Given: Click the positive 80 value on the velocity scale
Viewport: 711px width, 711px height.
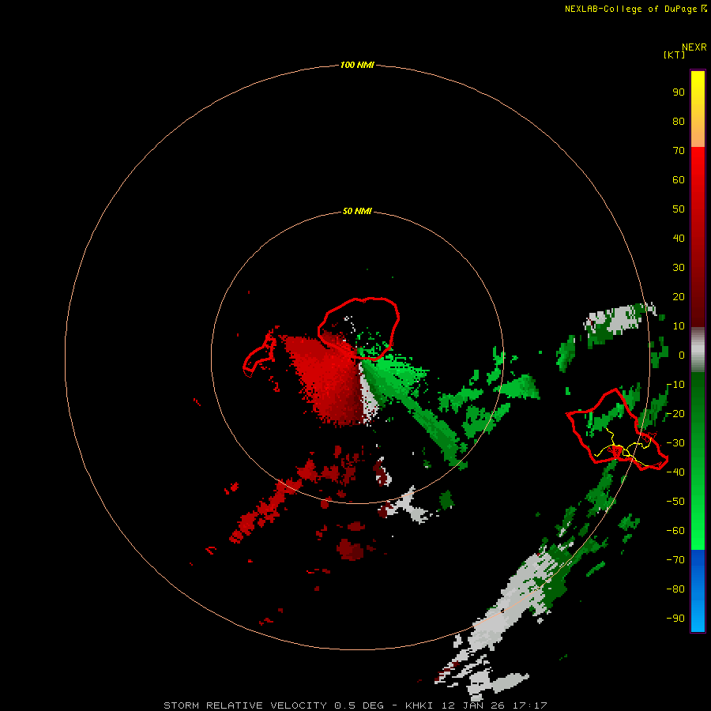Looking at the screenshot, I should [679, 121].
